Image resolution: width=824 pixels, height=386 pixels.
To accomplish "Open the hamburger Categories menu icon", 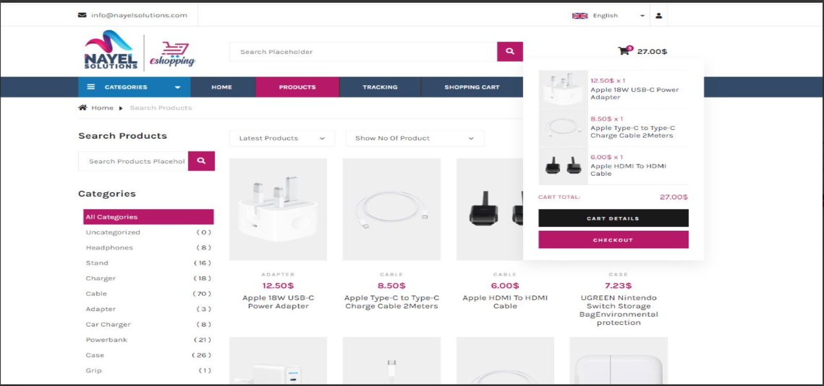I will click(x=91, y=87).
